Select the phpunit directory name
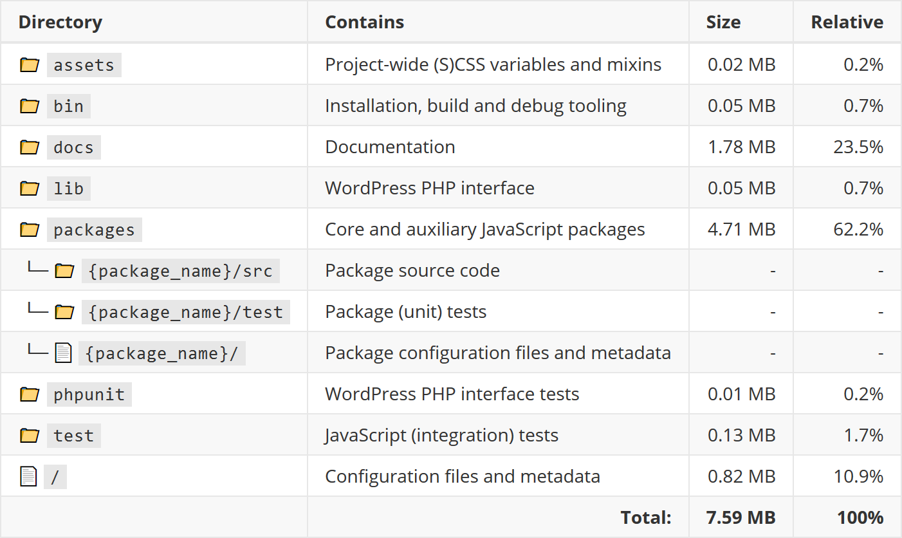This screenshot has width=902, height=538. click(x=89, y=394)
